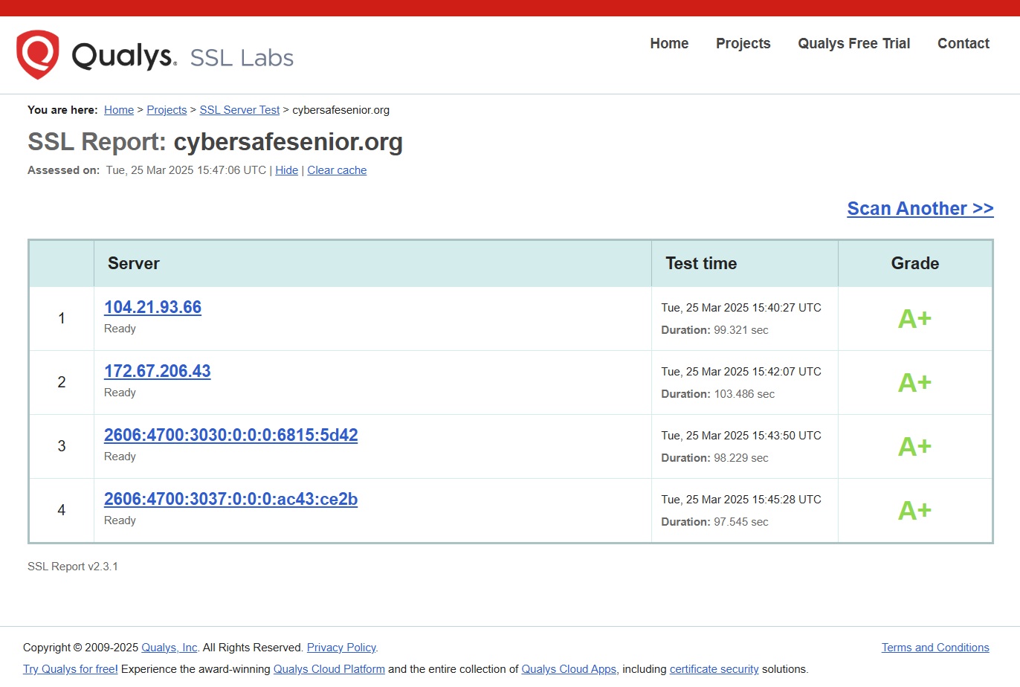Screen dimensions: 1020x687
Task: Open the SSL report for 172.67.206.43
Action: pos(157,370)
